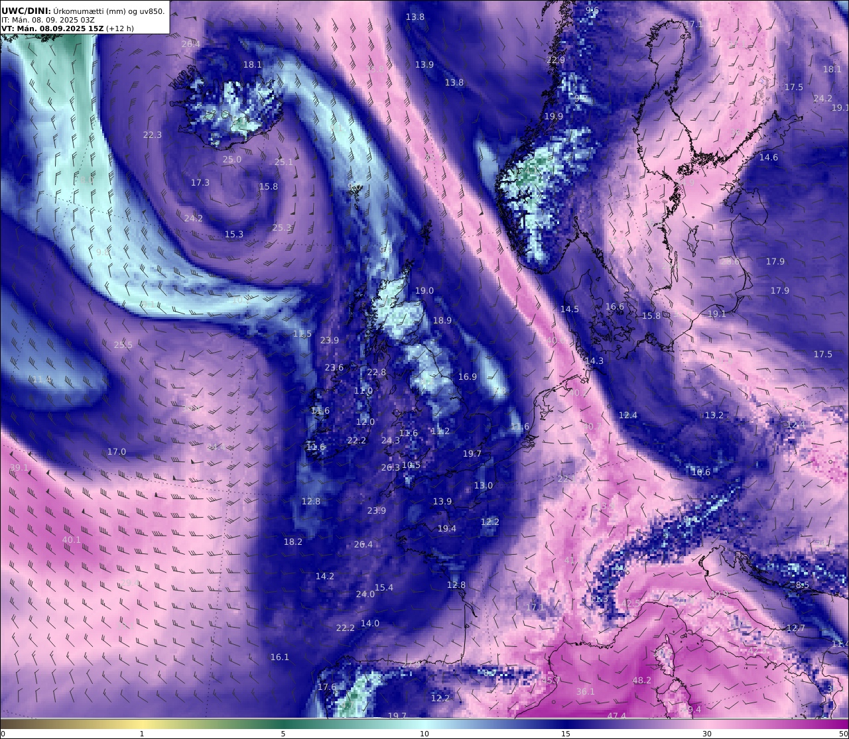
Task: Click the 22.3 value west of Iceland
Action: (153, 135)
